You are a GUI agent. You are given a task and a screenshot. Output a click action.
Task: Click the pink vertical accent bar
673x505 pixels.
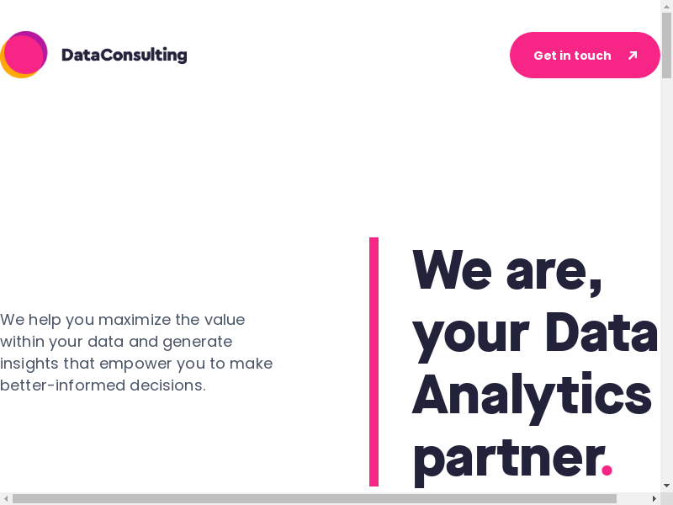click(374, 362)
